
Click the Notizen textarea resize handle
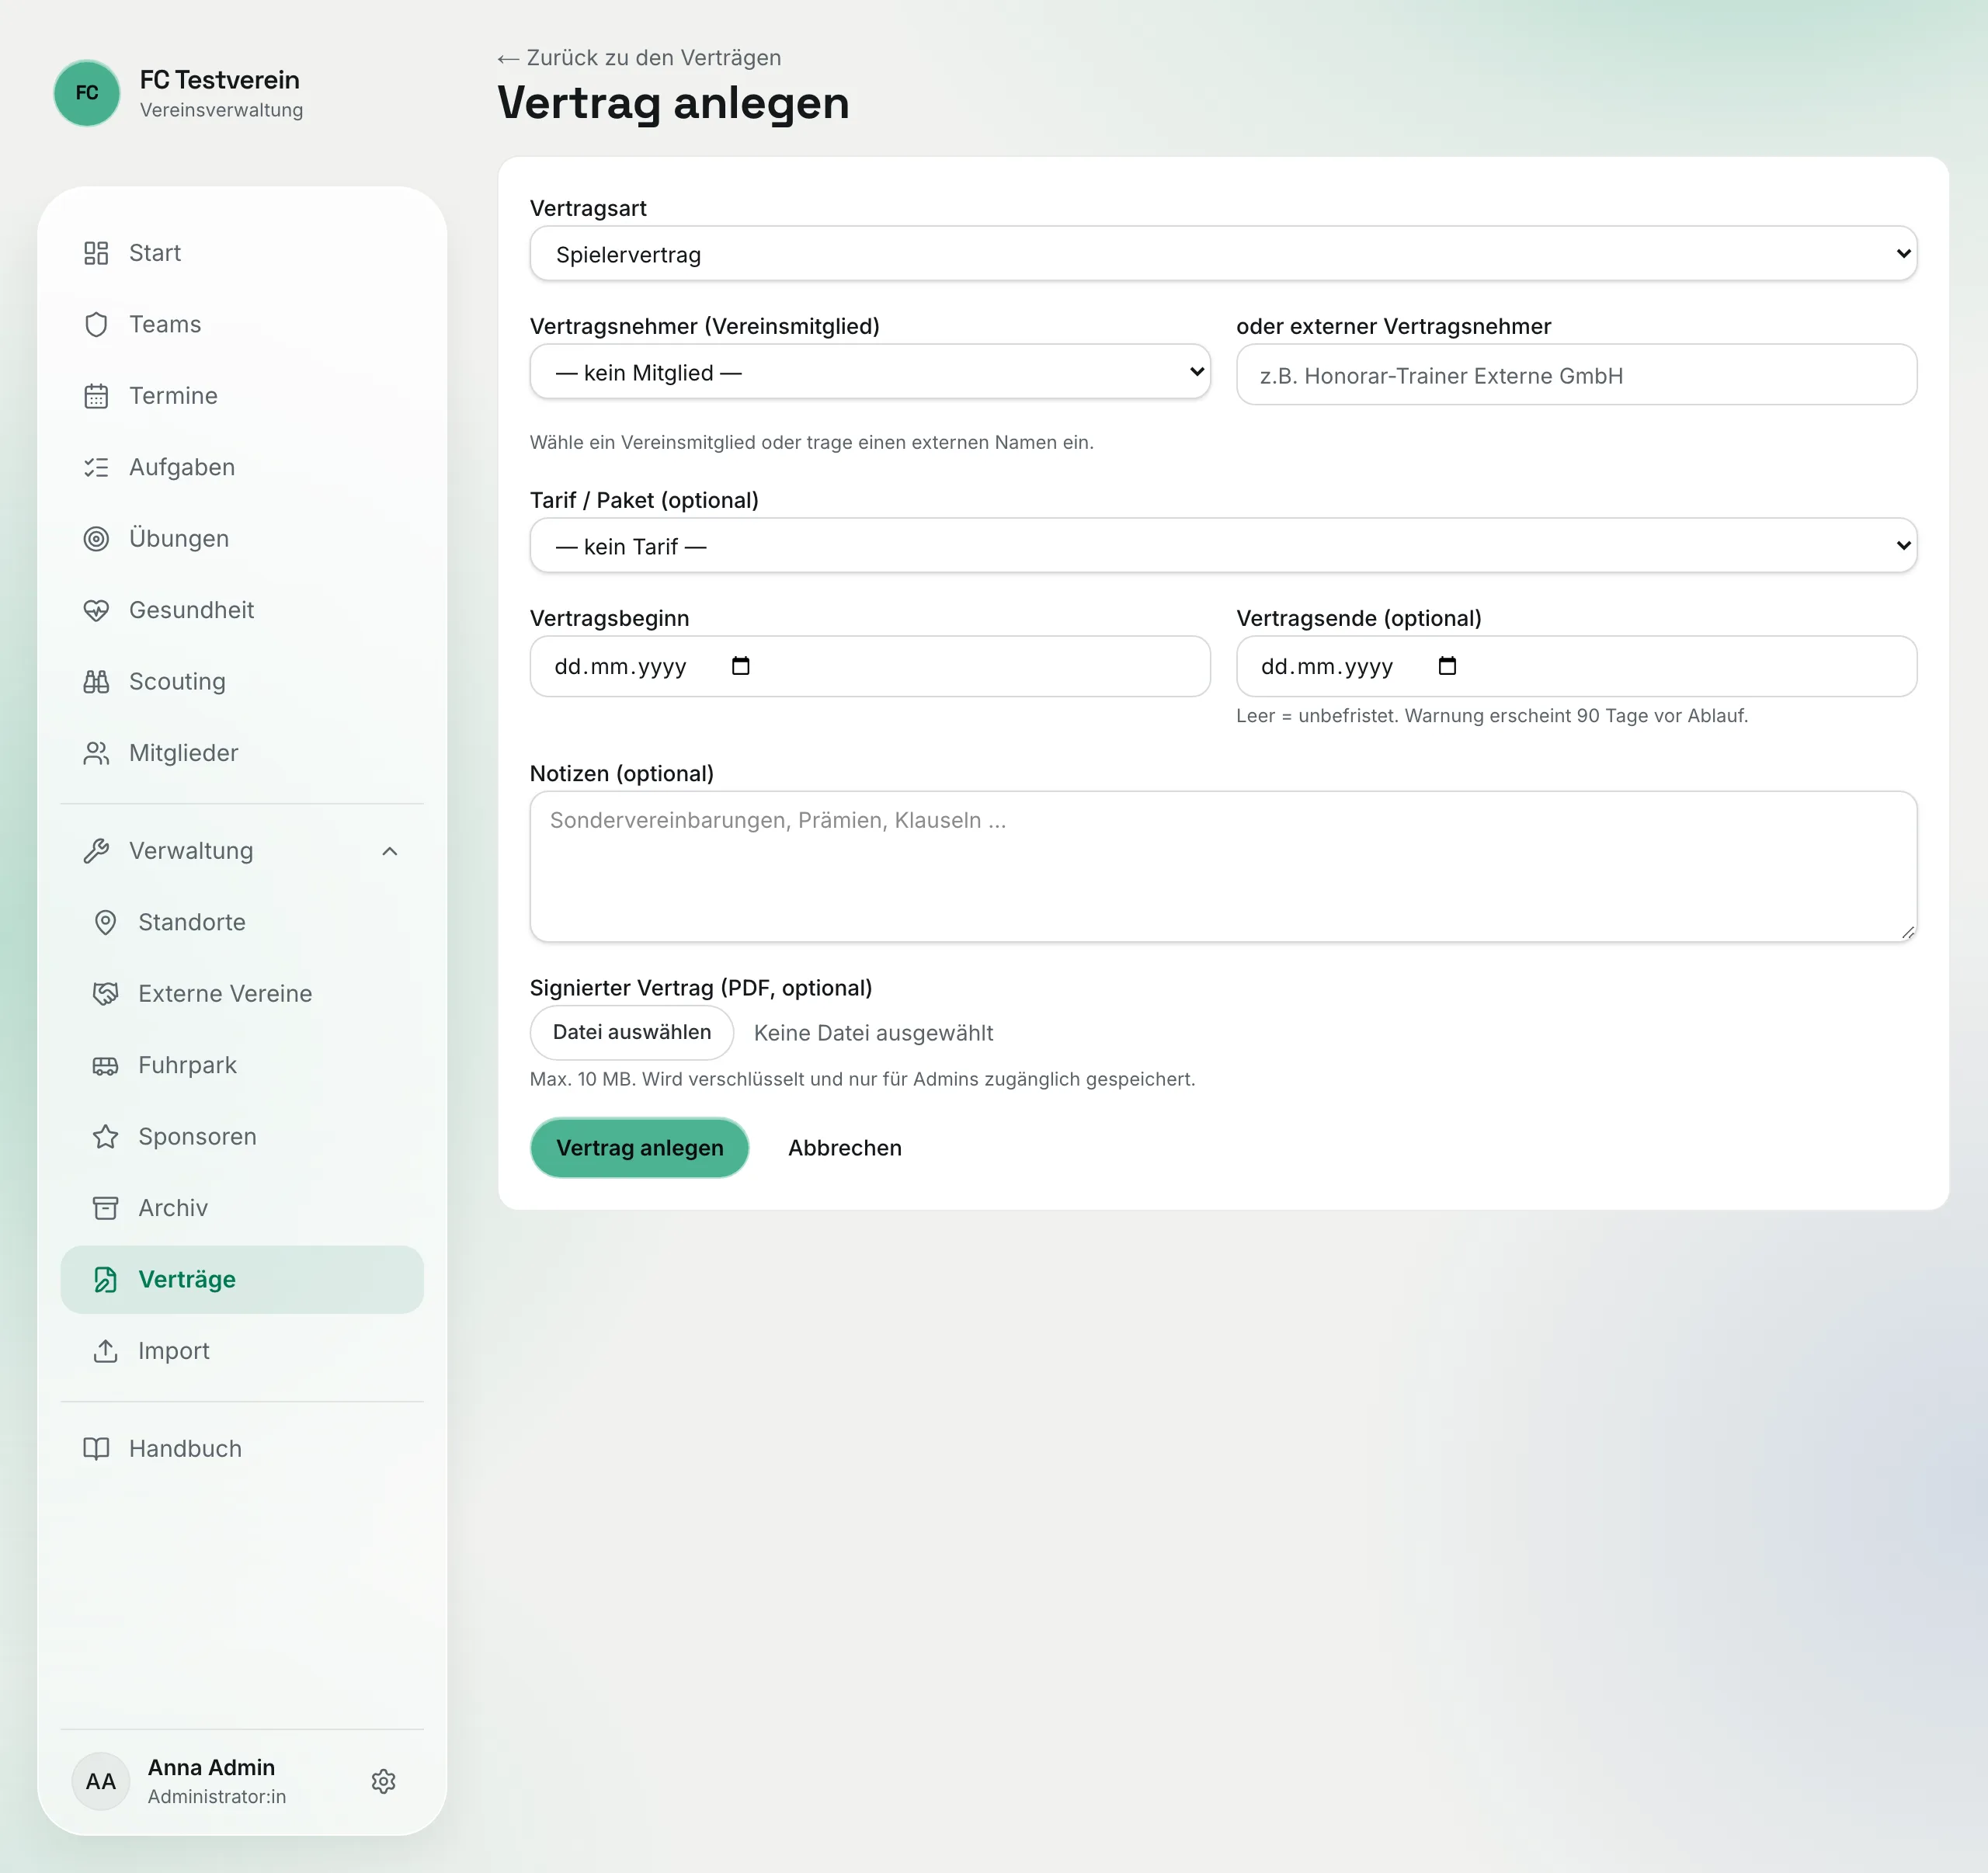click(x=1907, y=932)
